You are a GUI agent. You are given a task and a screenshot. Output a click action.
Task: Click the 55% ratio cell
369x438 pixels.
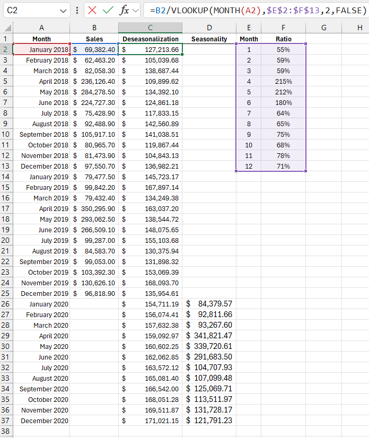[x=283, y=49]
